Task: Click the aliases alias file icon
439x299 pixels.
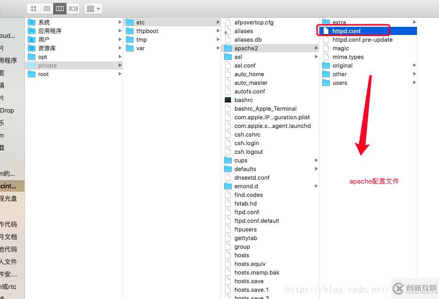Action: tap(228, 31)
